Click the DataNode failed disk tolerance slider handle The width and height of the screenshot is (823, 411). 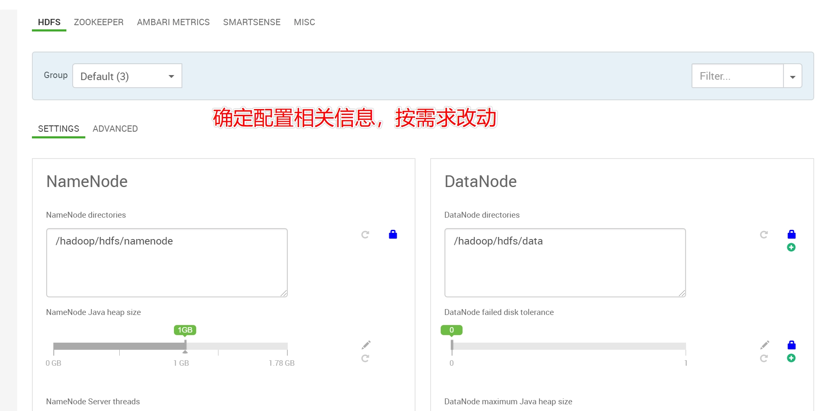tap(452, 345)
